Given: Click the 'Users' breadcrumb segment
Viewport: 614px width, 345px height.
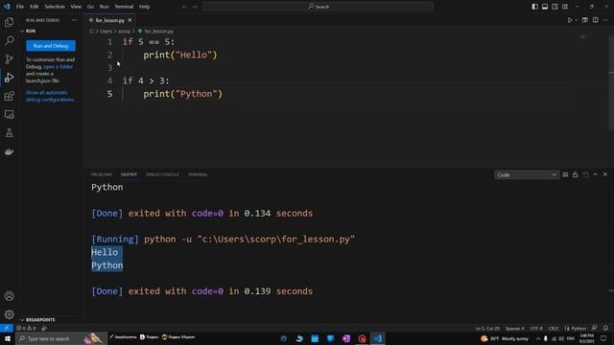Looking at the screenshot, I should (106, 31).
